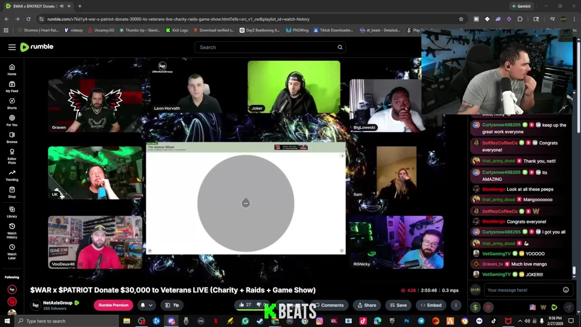Open a new browser tab

tap(80, 6)
